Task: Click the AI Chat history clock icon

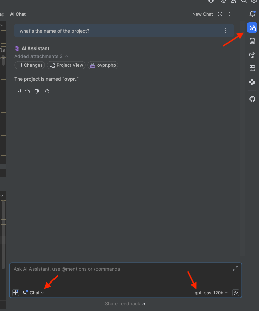Action: point(220,14)
